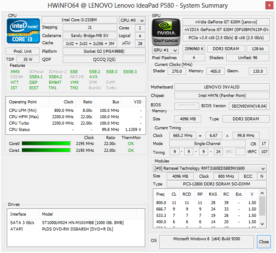Click the module clock 800 MHz field
Screen dimensions: 276x253
coord(226,176)
